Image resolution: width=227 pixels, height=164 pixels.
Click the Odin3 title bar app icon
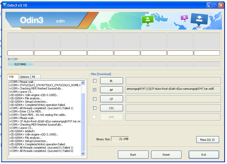click(5, 5)
